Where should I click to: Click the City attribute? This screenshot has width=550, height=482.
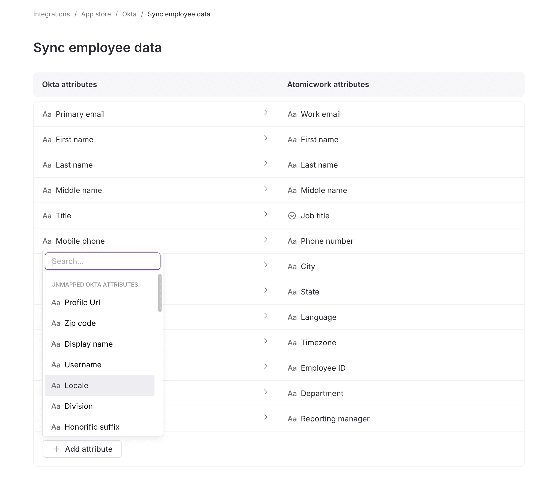[x=308, y=266]
